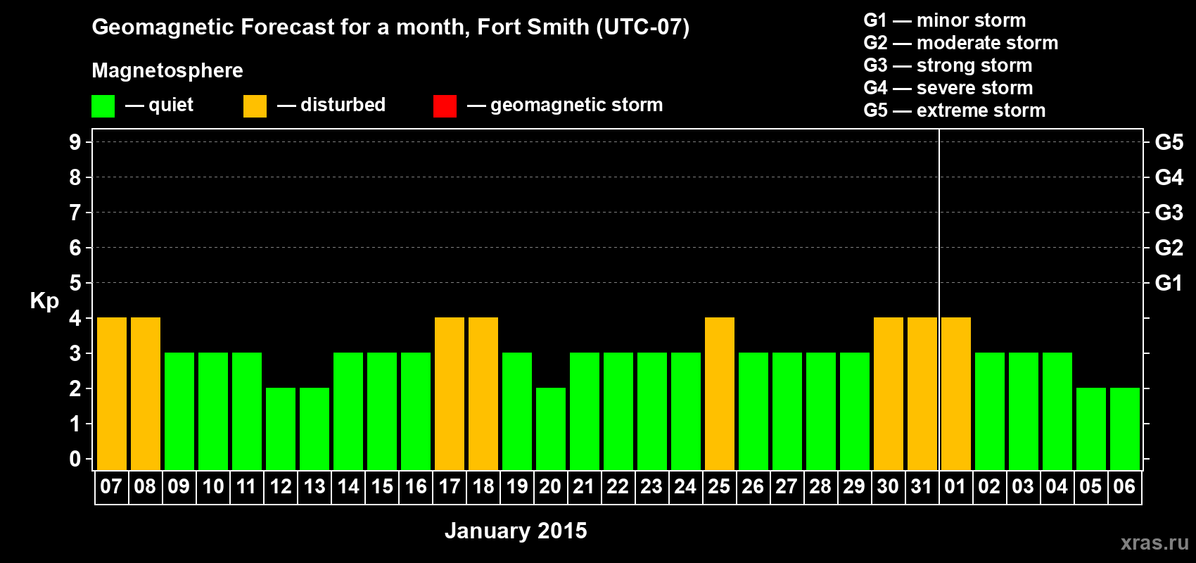The image size is (1196, 563).
Task: Click date label 26 on the axis
Action: point(753,486)
